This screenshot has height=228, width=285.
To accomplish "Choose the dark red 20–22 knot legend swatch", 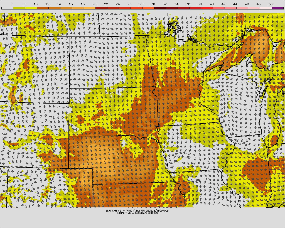I will coord(101,8).
